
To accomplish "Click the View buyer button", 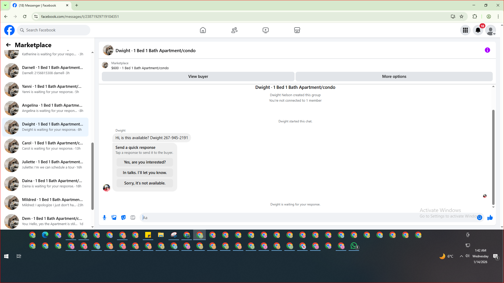I will pos(198,77).
